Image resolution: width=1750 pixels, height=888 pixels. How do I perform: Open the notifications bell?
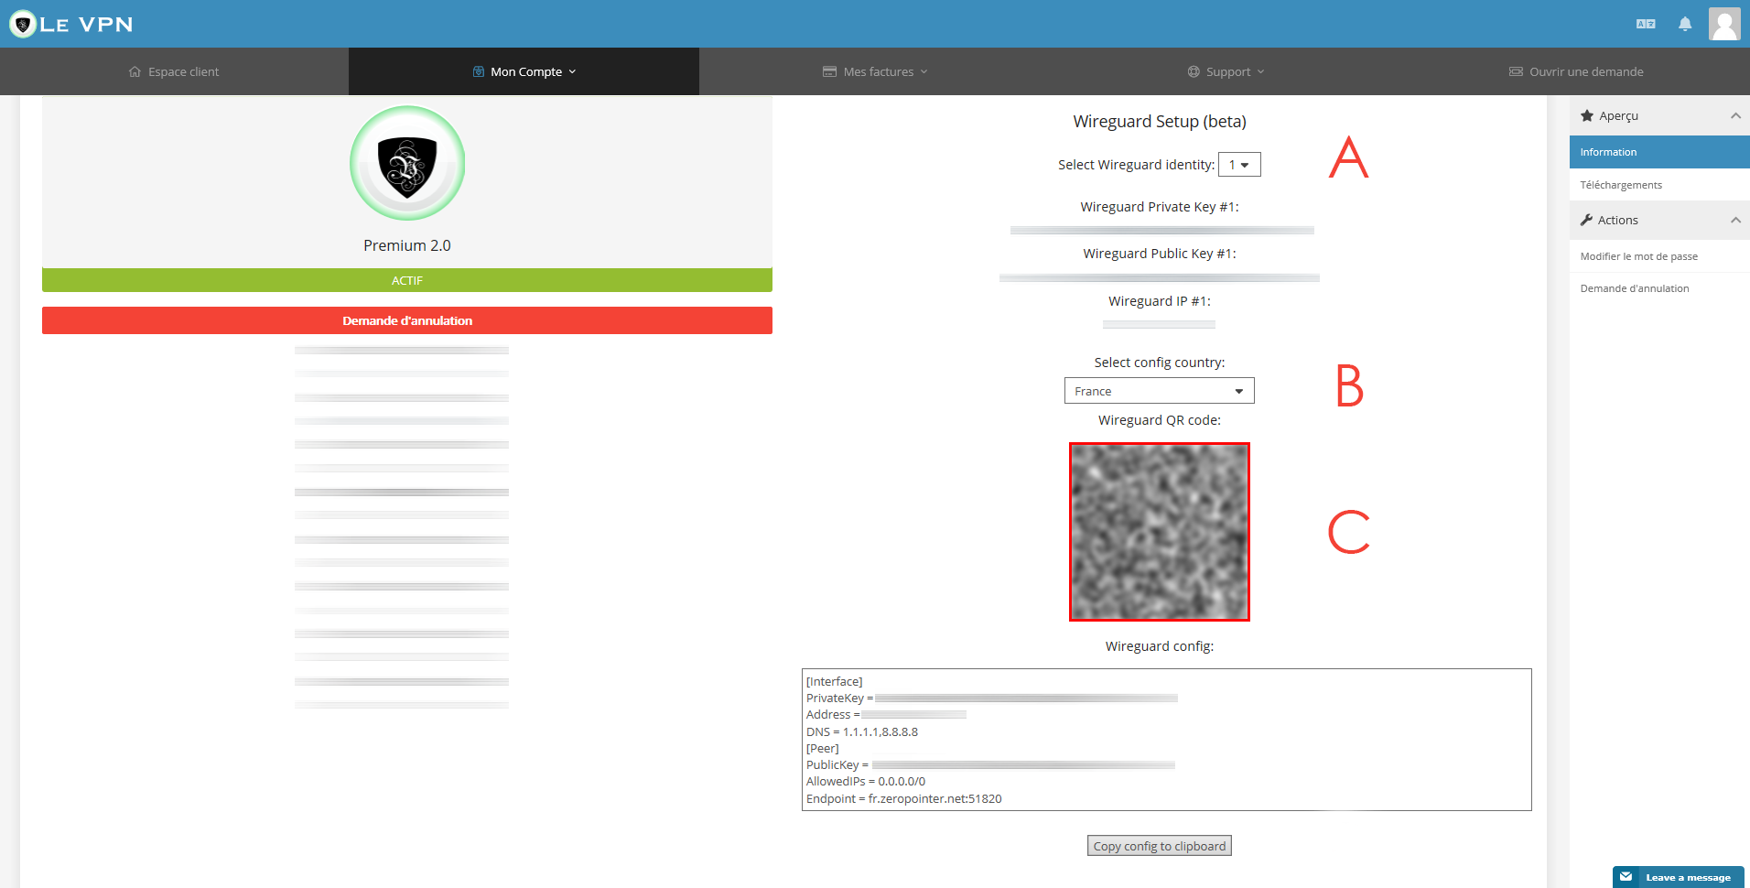[1685, 24]
